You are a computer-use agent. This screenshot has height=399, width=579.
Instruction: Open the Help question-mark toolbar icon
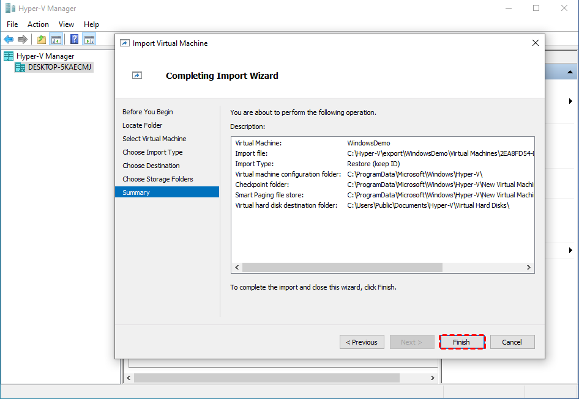coord(74,39)
